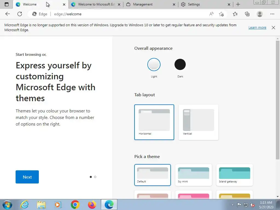The width and height of the screenshot is (280, 210).
Task: Select the Light appearance option
Action: pos(154,65)
